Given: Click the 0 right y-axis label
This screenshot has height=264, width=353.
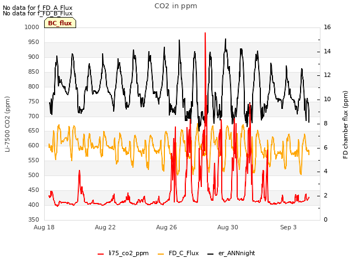Looking at the screenshot, I should click(325, 219).
